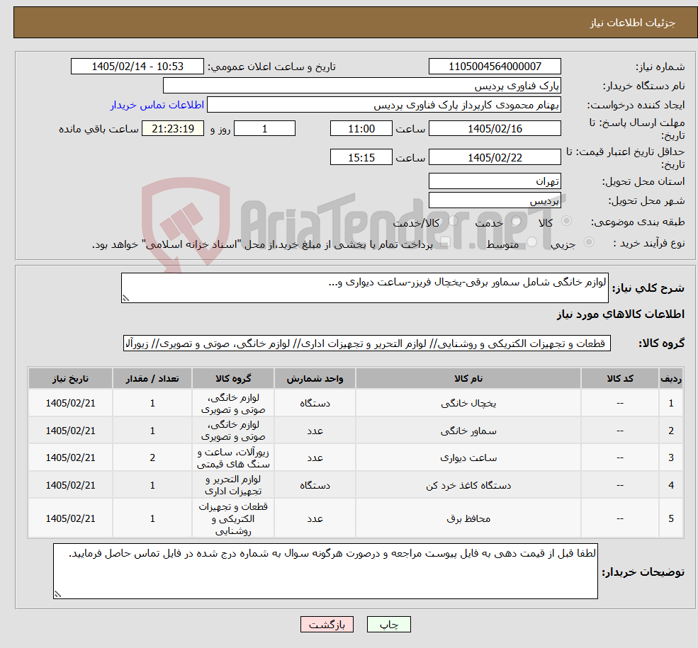
Task: Click the announcement date field 1405/02/14 - 10:53
Action: (137, 67)
